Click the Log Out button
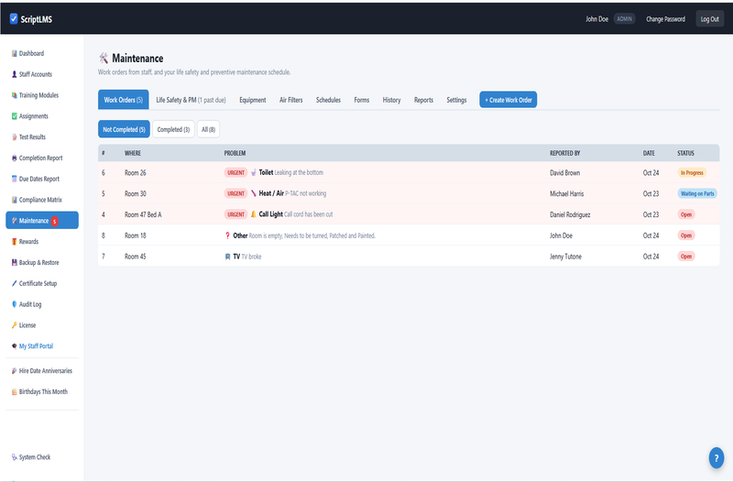 pyautogui.click(x=709, y=19)
